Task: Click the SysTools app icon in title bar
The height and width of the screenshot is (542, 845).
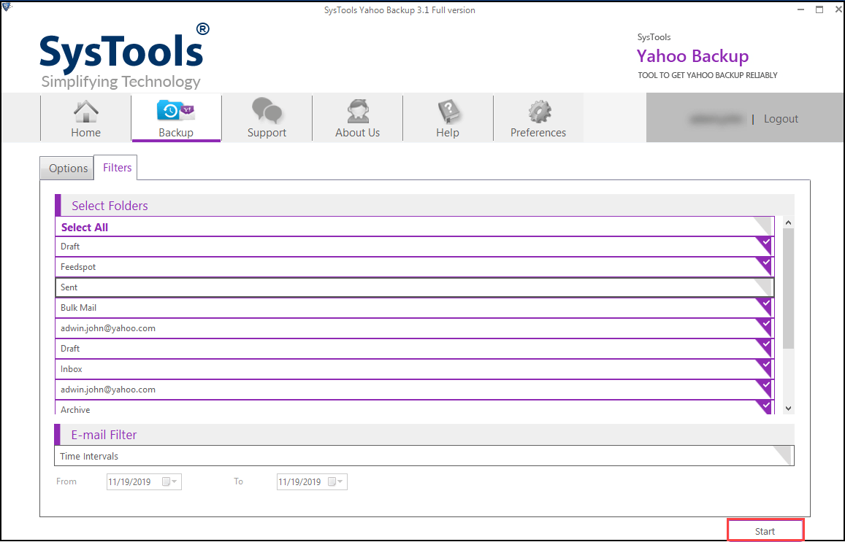Action: (7, 7)
